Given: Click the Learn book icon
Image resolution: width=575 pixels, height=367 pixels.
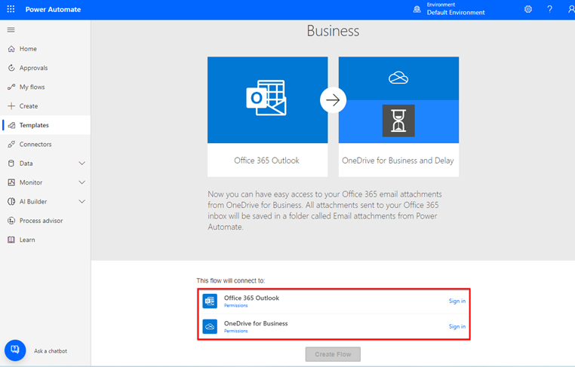Looking at the screenshot, I should click(x=11, y=240).
